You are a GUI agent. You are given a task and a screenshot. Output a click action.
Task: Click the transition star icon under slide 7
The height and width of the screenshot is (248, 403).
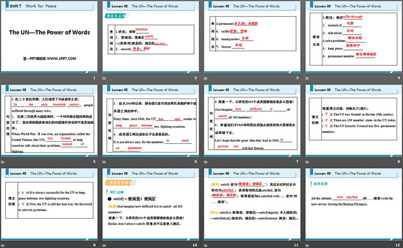click(x=206, y=162)
